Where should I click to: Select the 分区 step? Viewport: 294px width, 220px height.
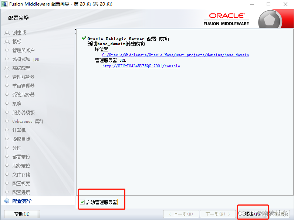(x=17, y=148)
